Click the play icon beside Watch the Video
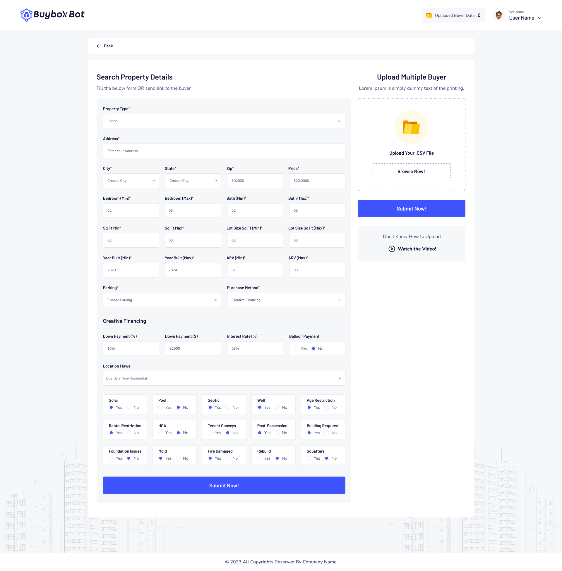The image size is (562, 571). pyautogui.click(x=391, y=249)
